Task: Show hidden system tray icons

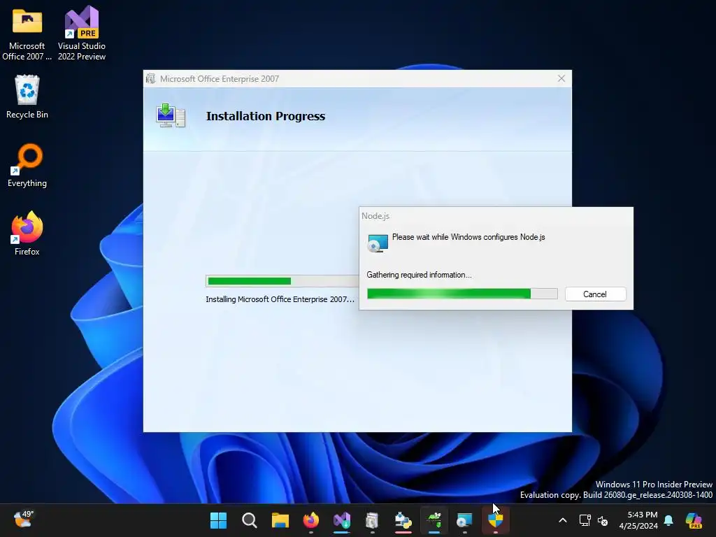Action: [563, 520]
